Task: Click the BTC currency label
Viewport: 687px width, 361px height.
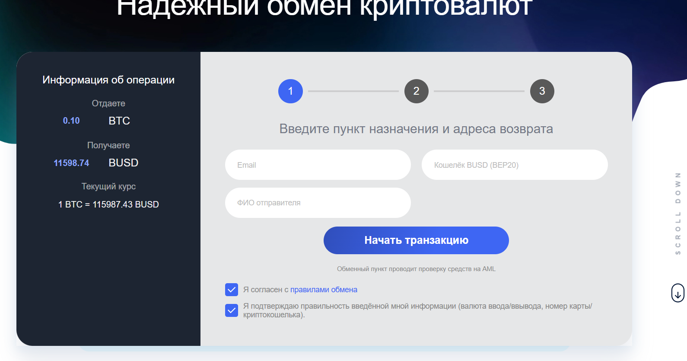Action: (x=119, y=121)
